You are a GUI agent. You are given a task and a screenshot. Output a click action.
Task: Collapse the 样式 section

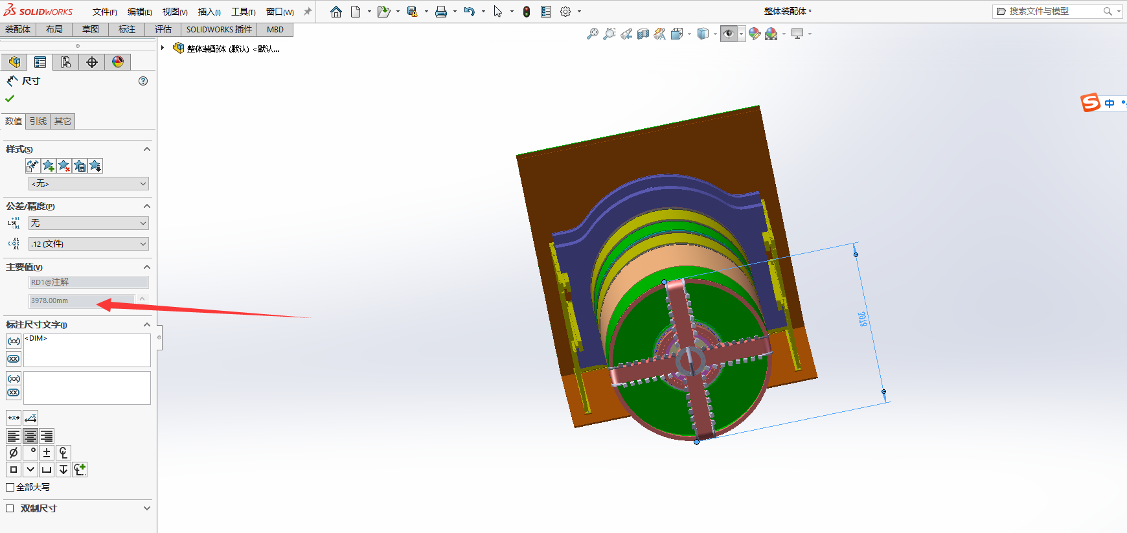147,149
